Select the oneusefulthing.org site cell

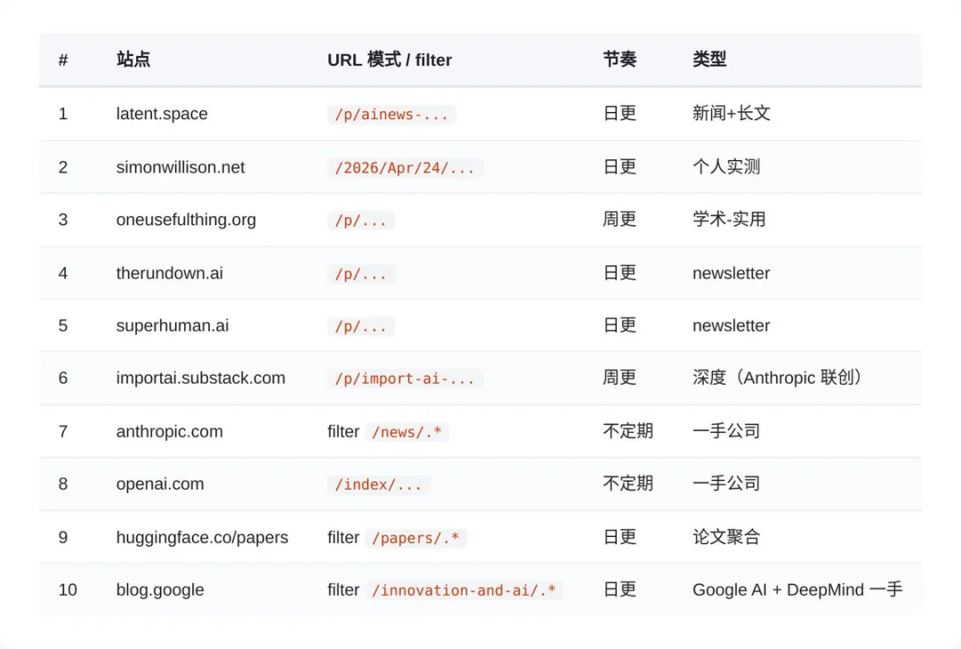pyautogui.click(x=186, y=220)
